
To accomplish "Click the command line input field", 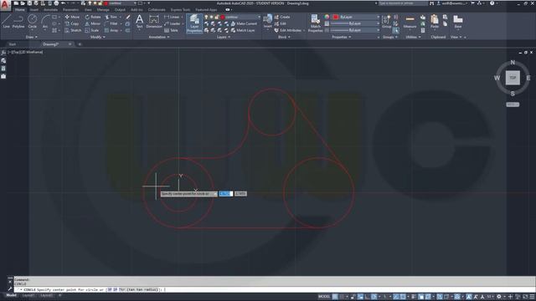I will (274, 289).
